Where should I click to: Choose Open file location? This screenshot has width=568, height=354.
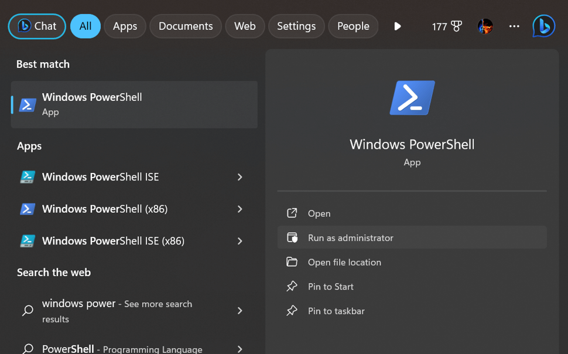[412, 262]
